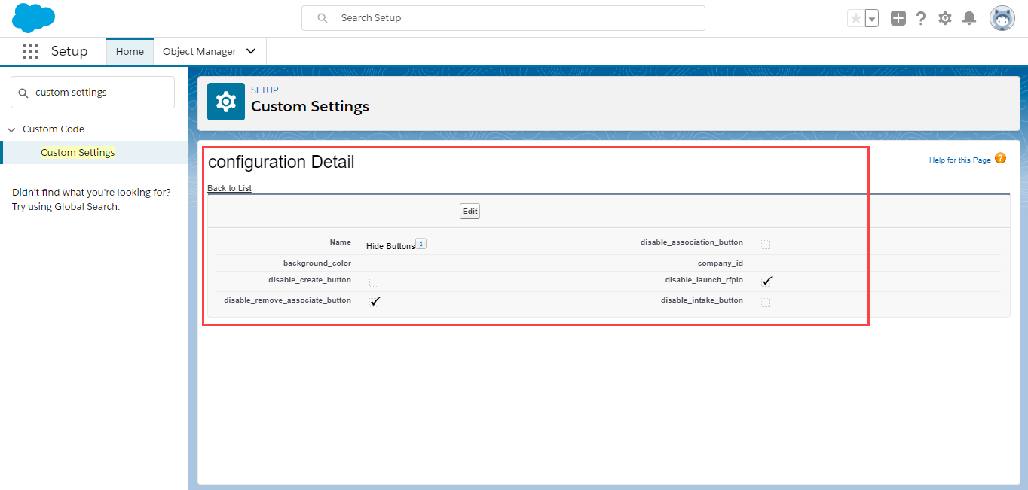Toggle the disable_association_button checkbox
Viewport: 1028px width, 490px height.
[766, 245]
